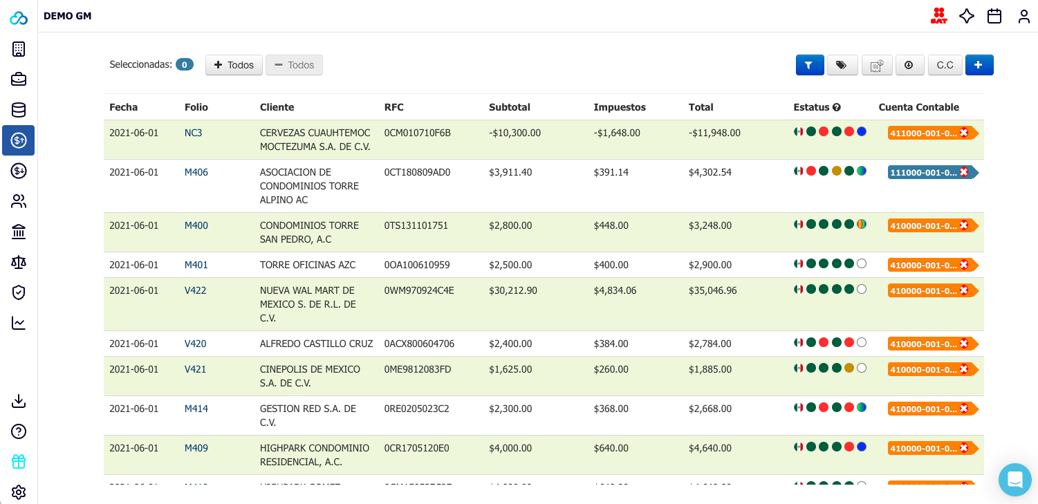1038x504 pixels.
Task: Open invoice folio M409
Action: point(196,448)
